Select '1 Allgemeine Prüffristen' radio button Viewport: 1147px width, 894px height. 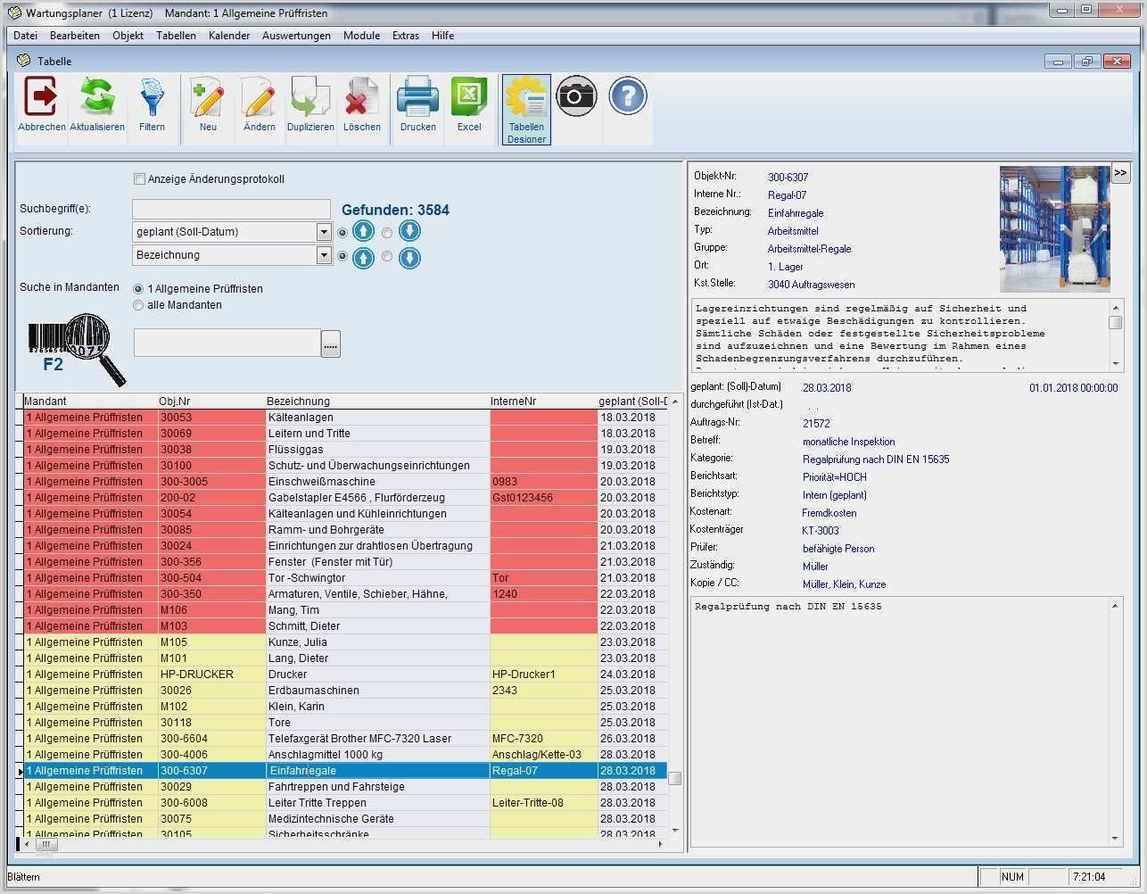click(138, 289)
